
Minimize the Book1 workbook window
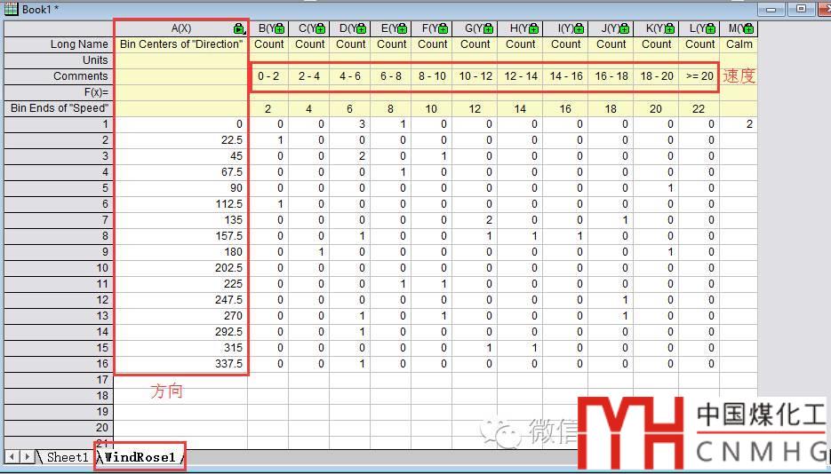[771, 9]
